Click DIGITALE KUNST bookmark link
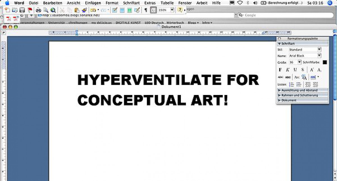The height and width of the screenshot is (181, 337). click(x=128, y=22)
